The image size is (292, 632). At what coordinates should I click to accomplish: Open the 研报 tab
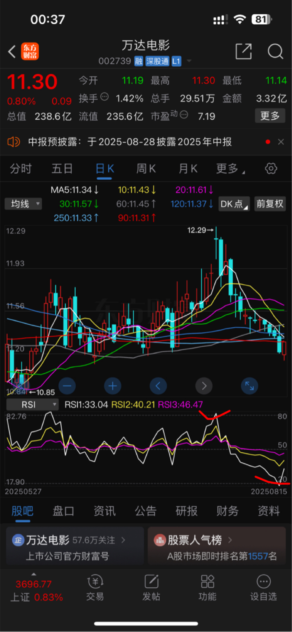coord(187,511)
